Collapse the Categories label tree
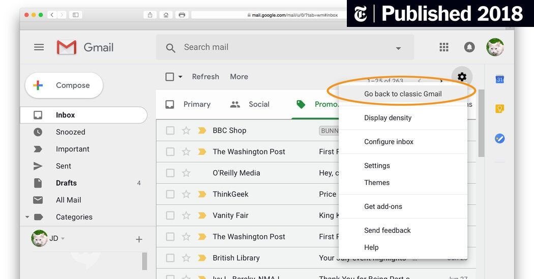Image resolution: width=534 pixels, height=279 pixels. (x=27, y=216)
